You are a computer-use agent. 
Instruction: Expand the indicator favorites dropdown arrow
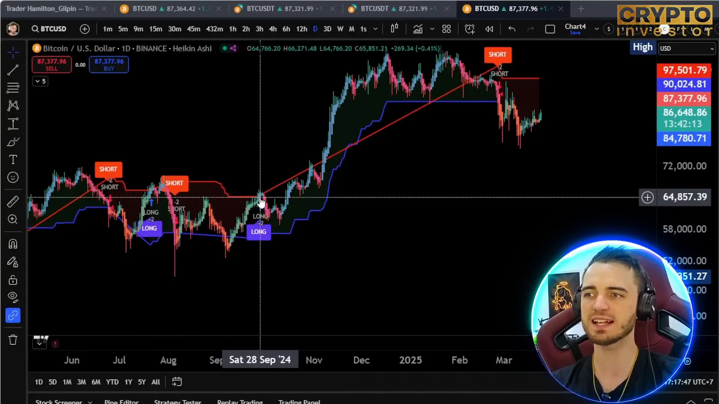coord(432,29)
